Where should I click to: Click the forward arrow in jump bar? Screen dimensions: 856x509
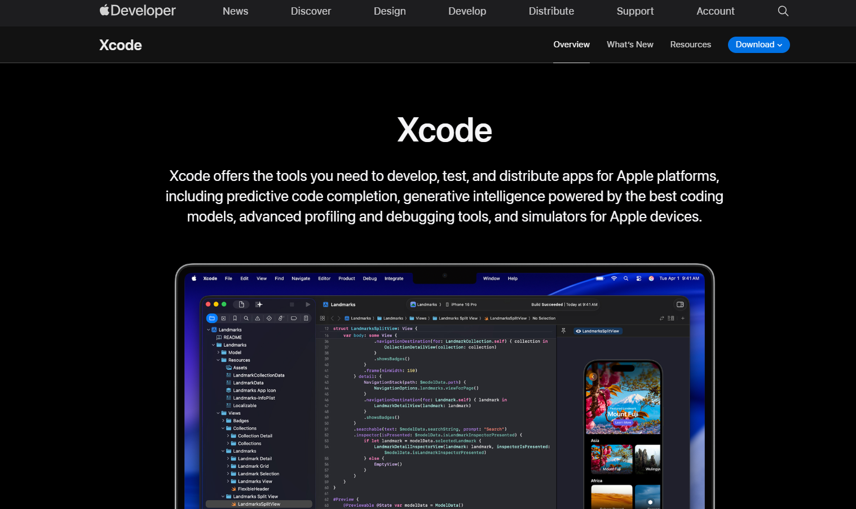tap(339, 318)
